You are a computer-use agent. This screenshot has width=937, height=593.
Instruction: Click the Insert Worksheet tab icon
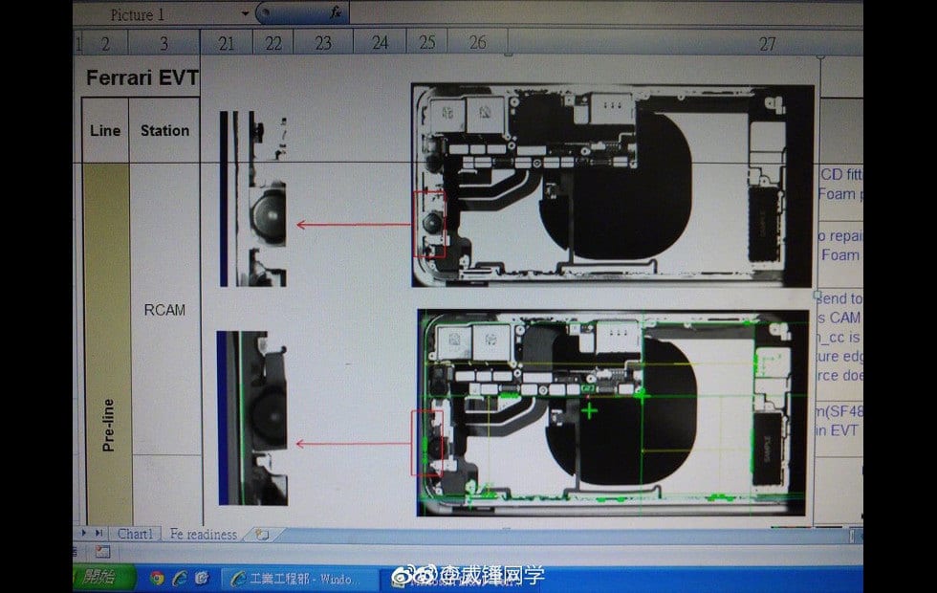[261, 535]
